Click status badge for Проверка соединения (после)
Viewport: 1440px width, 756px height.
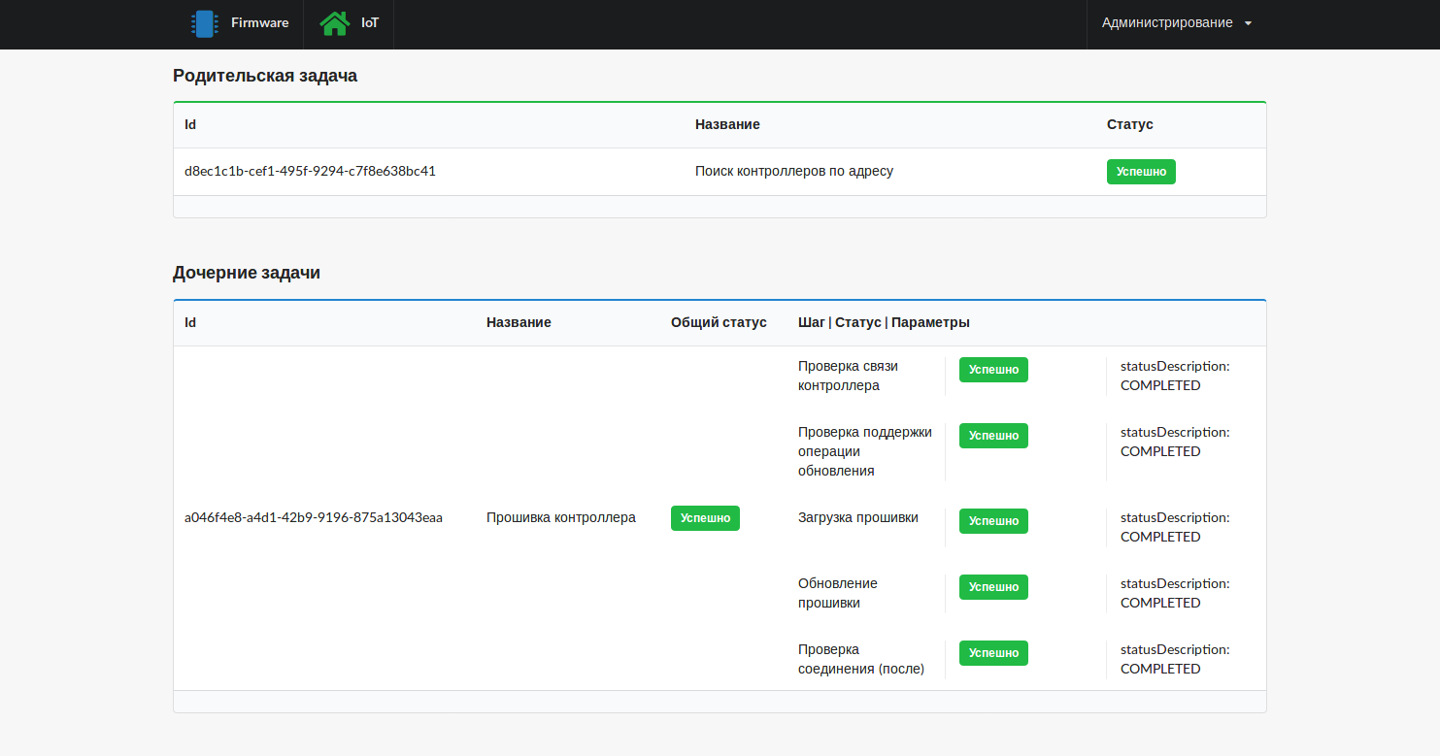(x=993, y=653)
